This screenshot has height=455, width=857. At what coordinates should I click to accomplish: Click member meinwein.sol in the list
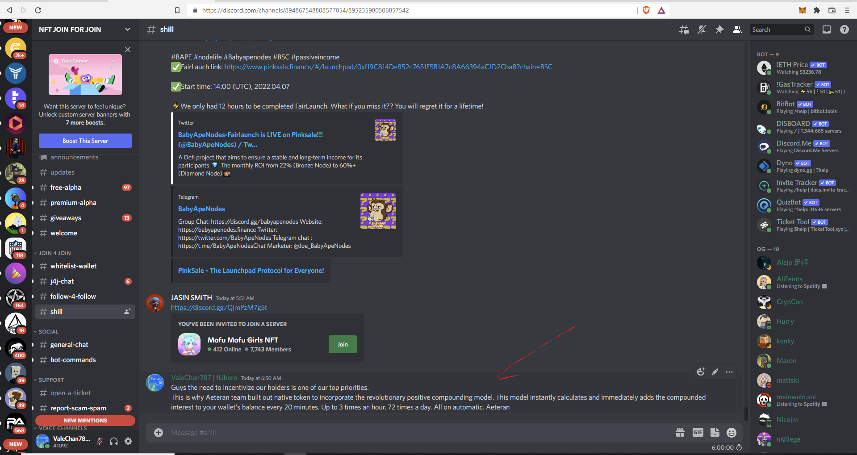(803, 400)
